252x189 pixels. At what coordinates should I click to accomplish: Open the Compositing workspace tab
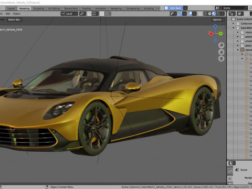133,8
